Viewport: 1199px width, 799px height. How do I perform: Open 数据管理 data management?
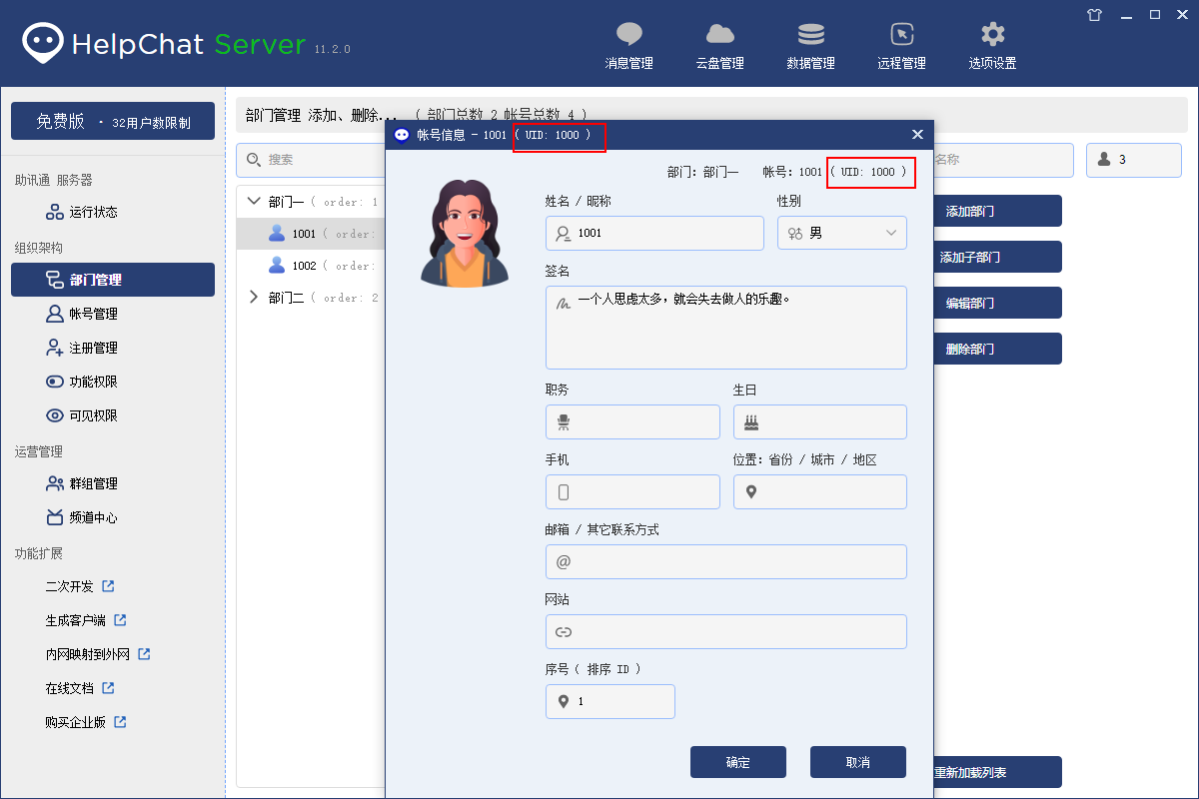click(810, 47)
